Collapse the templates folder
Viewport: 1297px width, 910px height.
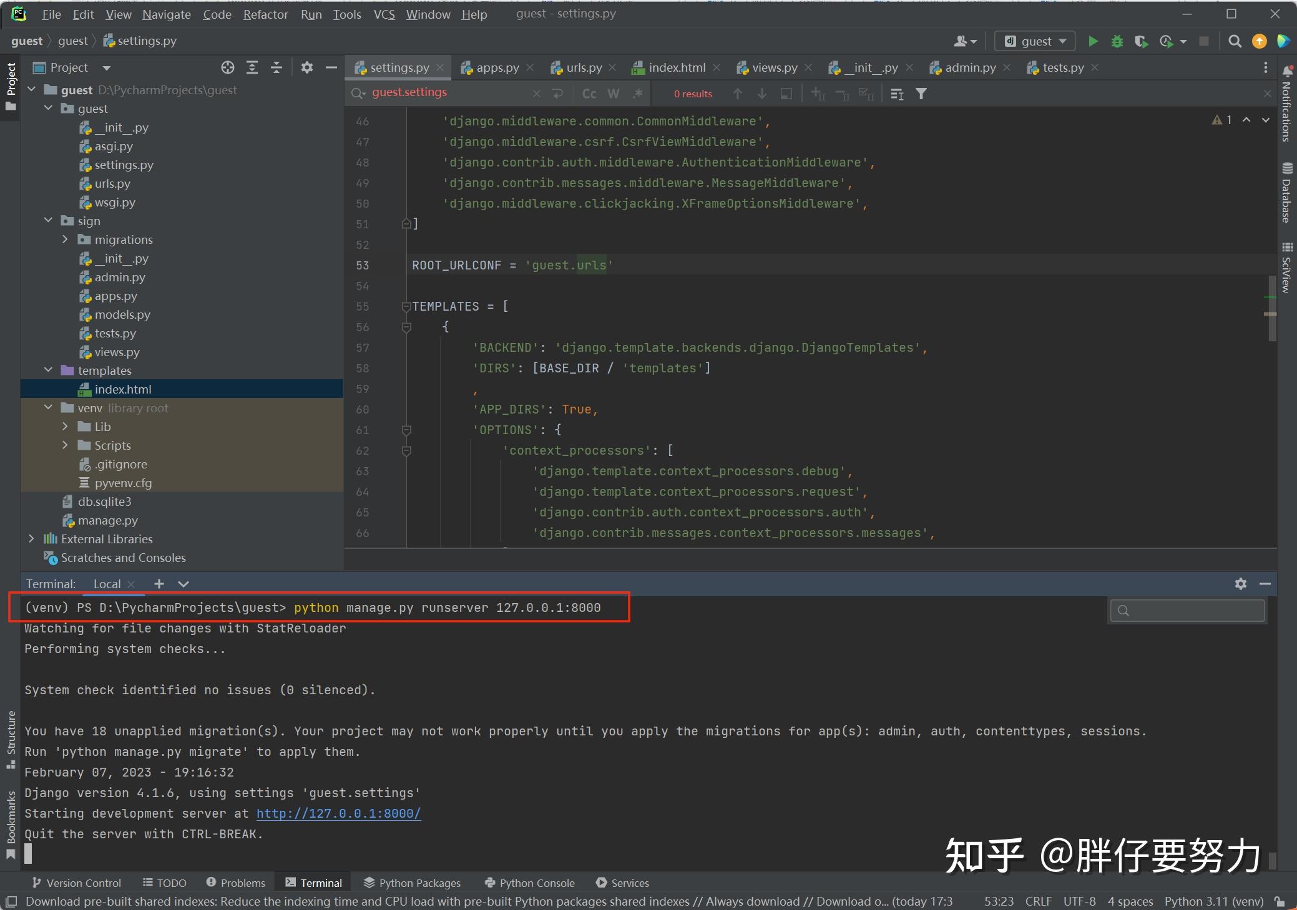point(49,370)
